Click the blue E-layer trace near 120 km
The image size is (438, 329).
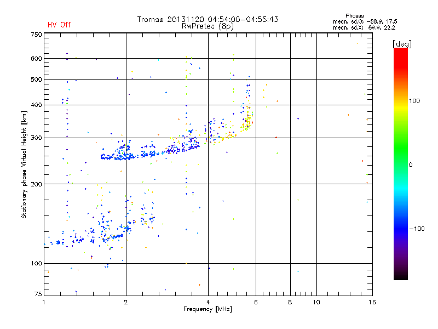pos(84,239)
